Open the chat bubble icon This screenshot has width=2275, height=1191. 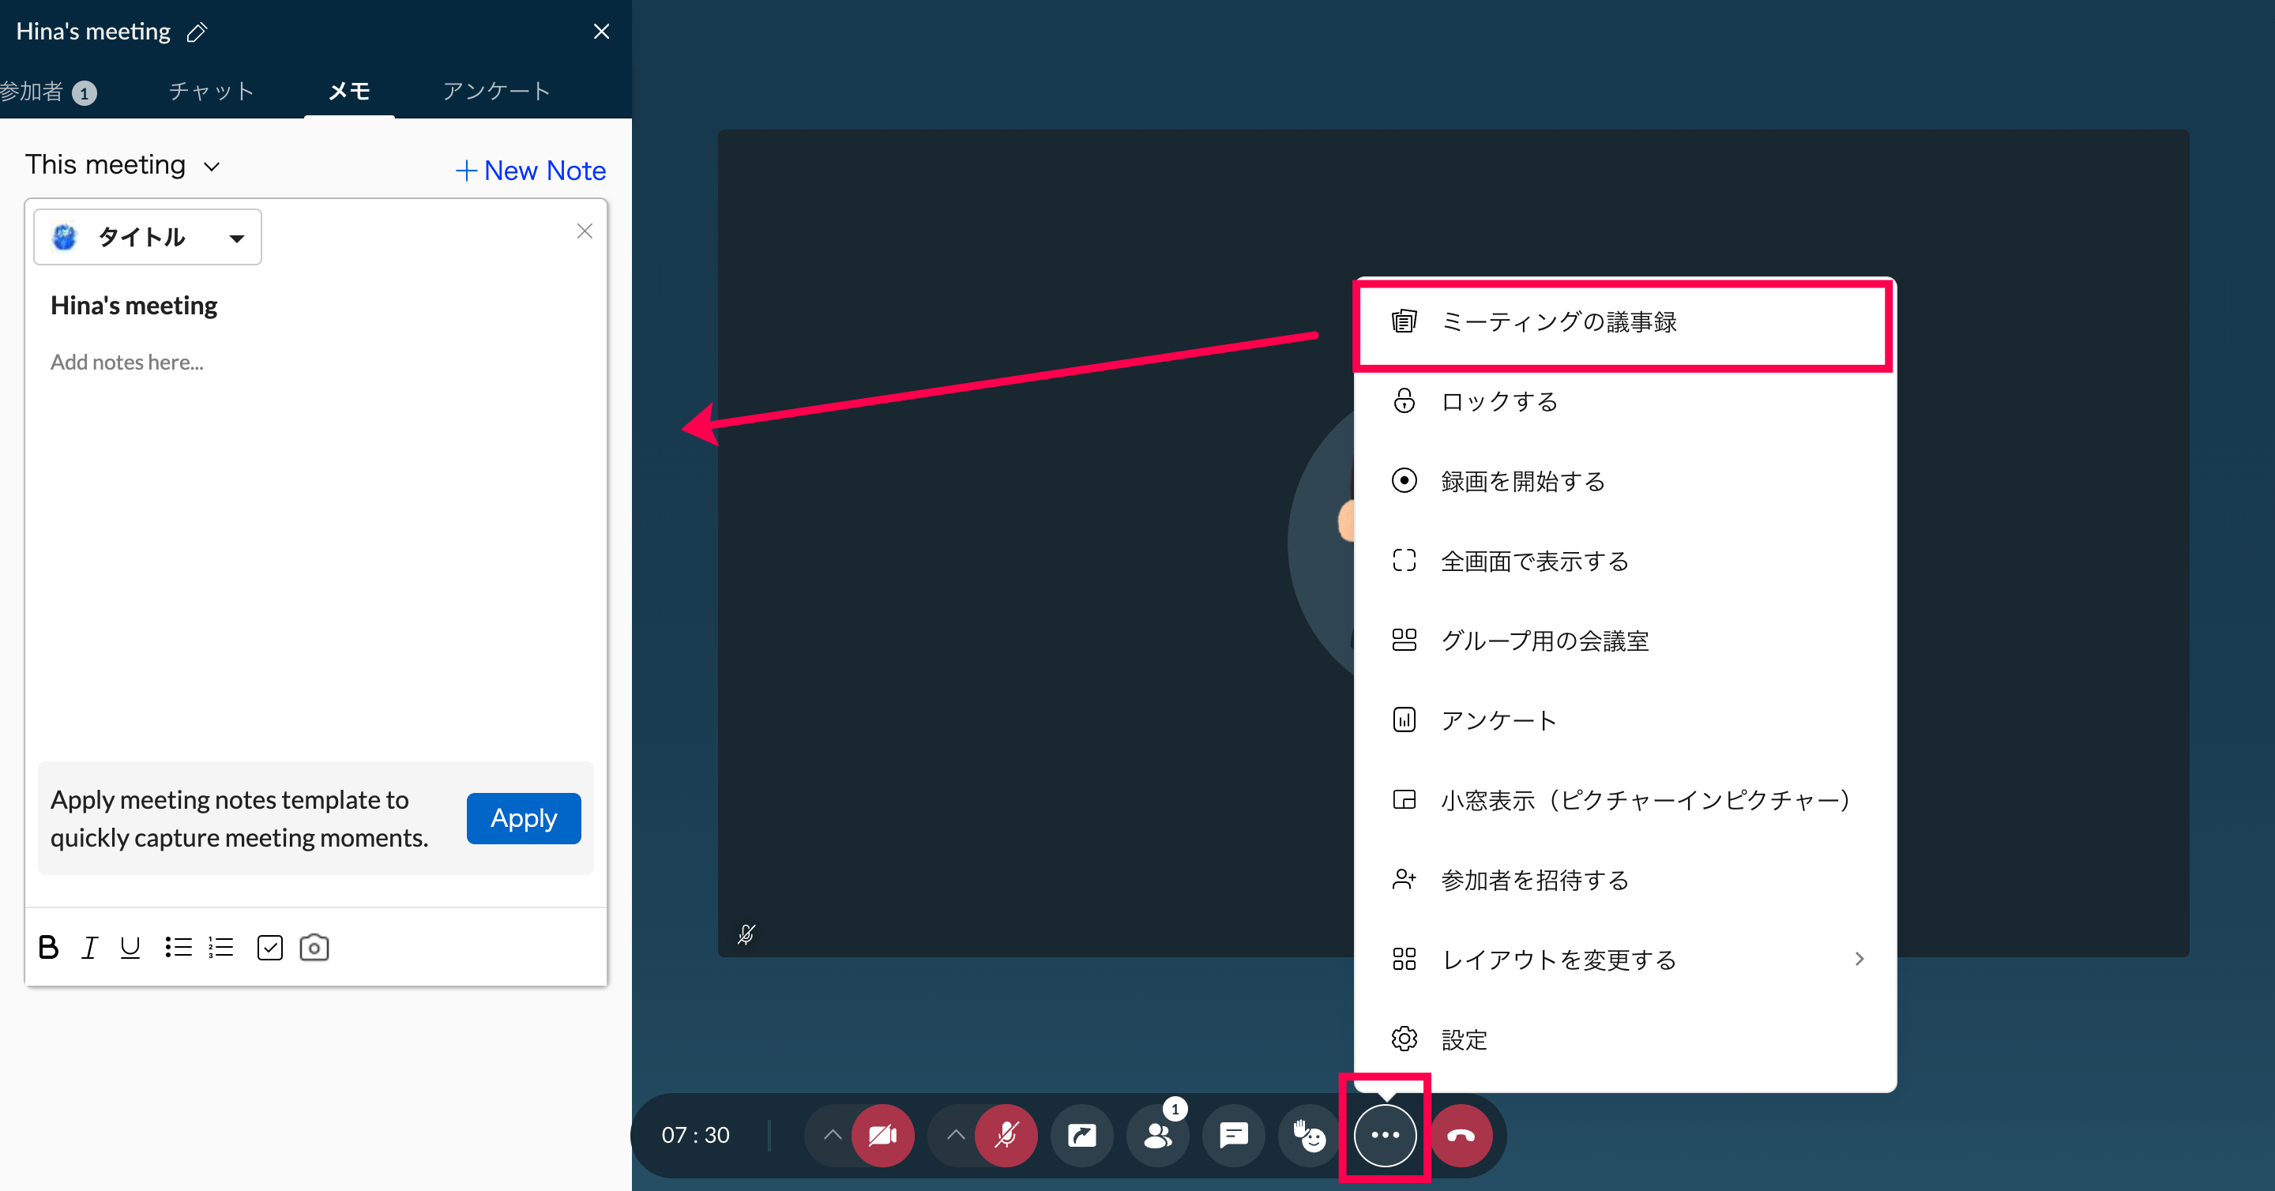coord(1233,1136)
